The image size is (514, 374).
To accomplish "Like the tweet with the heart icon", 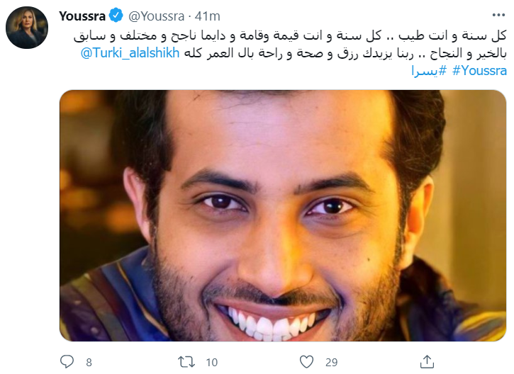I will 306,362.
